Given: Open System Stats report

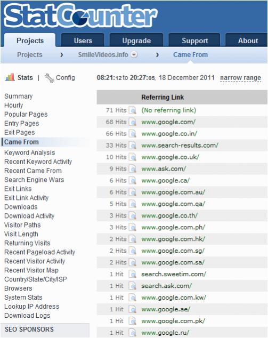Looking at the screenshot, I should [x=23, y=297].
